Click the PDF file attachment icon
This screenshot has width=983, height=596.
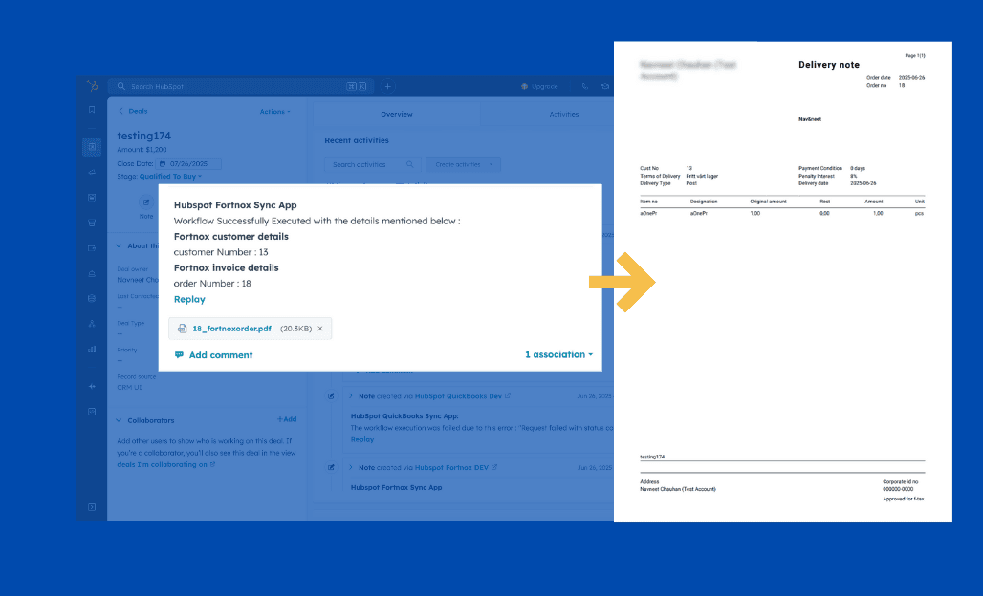click(x=182, y=329)
